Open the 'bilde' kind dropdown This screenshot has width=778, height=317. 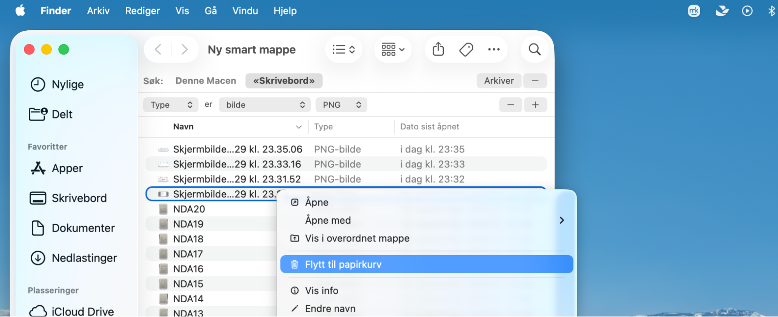click(x=265, y=105)
